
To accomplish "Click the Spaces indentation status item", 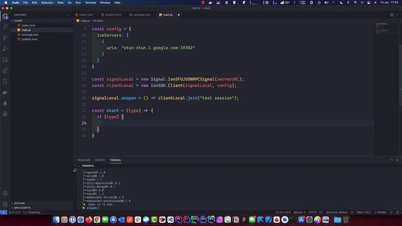I will pyautogui.click(x=299, y=212).
